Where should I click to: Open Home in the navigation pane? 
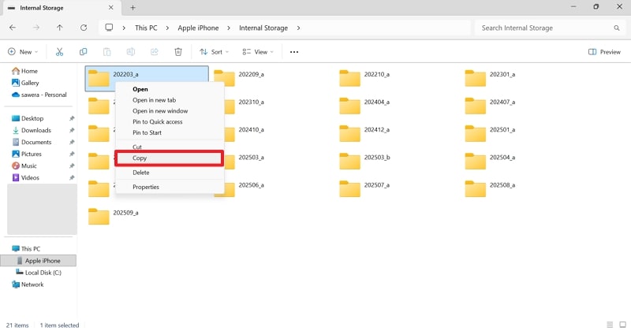tap(25, 71)
